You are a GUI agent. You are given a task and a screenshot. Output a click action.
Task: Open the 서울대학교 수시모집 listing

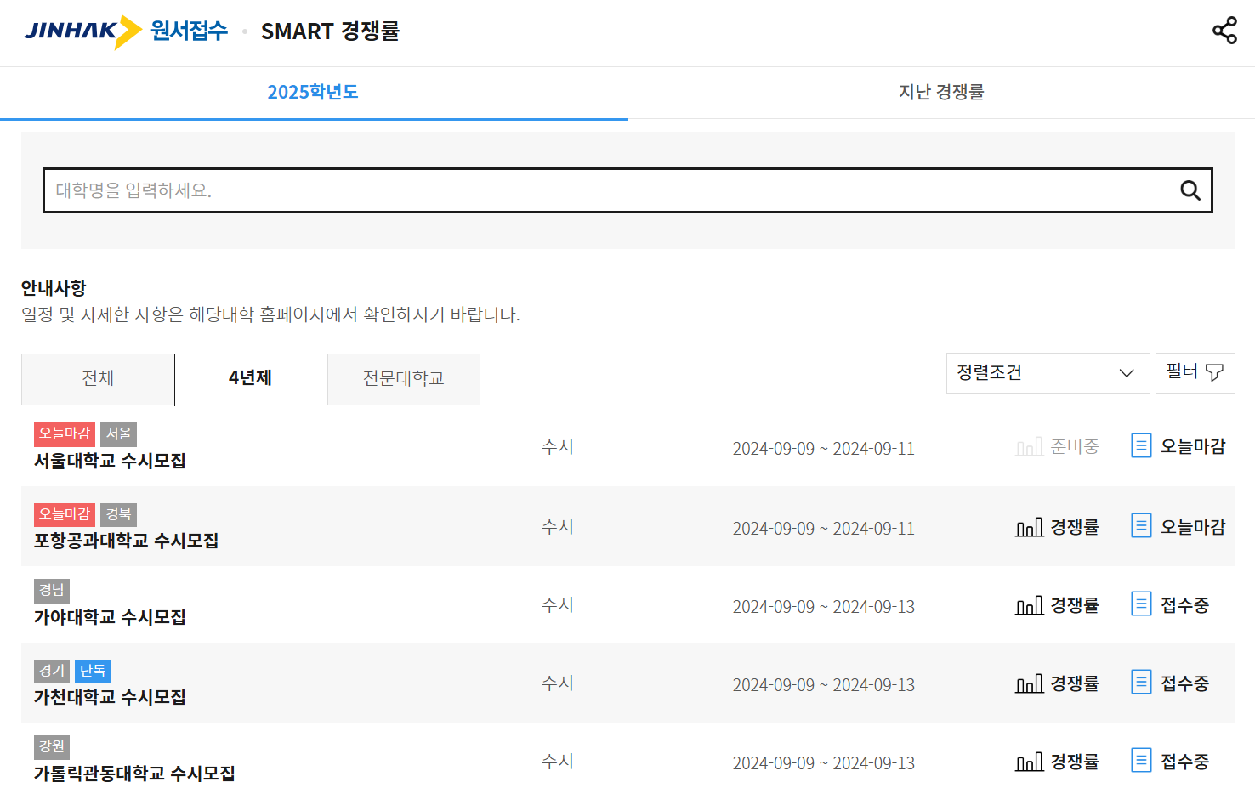click(x=109, y=461)
